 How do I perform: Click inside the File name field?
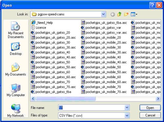[x=92, y=108]
